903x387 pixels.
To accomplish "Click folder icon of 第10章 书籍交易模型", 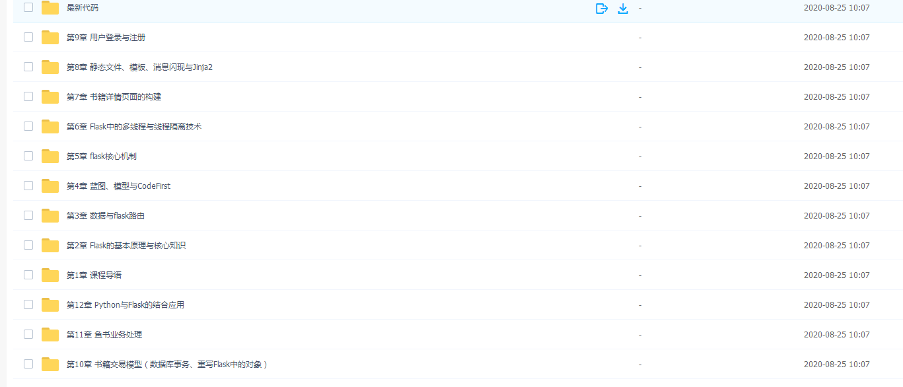I will point(50,365).
